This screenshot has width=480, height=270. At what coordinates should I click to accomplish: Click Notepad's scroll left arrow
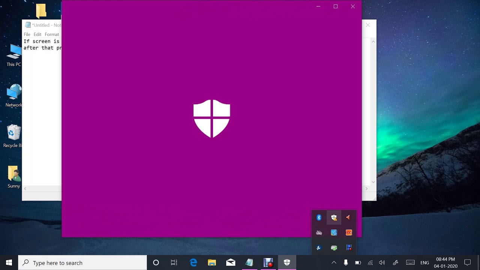(25, 189)
